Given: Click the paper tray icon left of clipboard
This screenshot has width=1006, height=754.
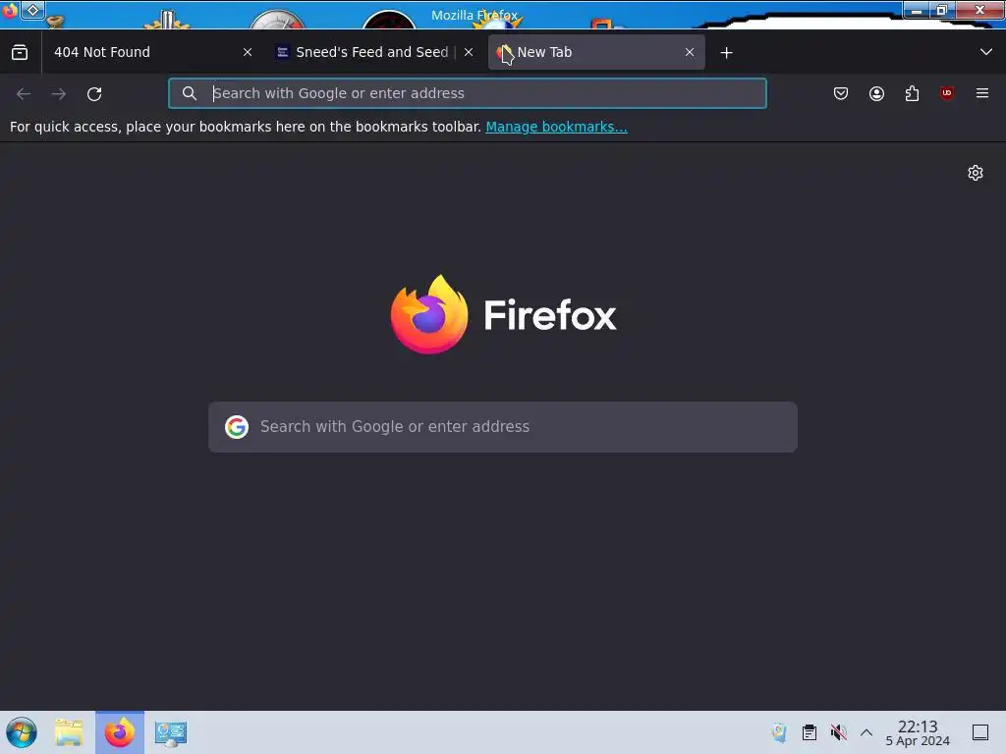Looking at the screenshot, I should pyautogui.click(x=779, y=732).
